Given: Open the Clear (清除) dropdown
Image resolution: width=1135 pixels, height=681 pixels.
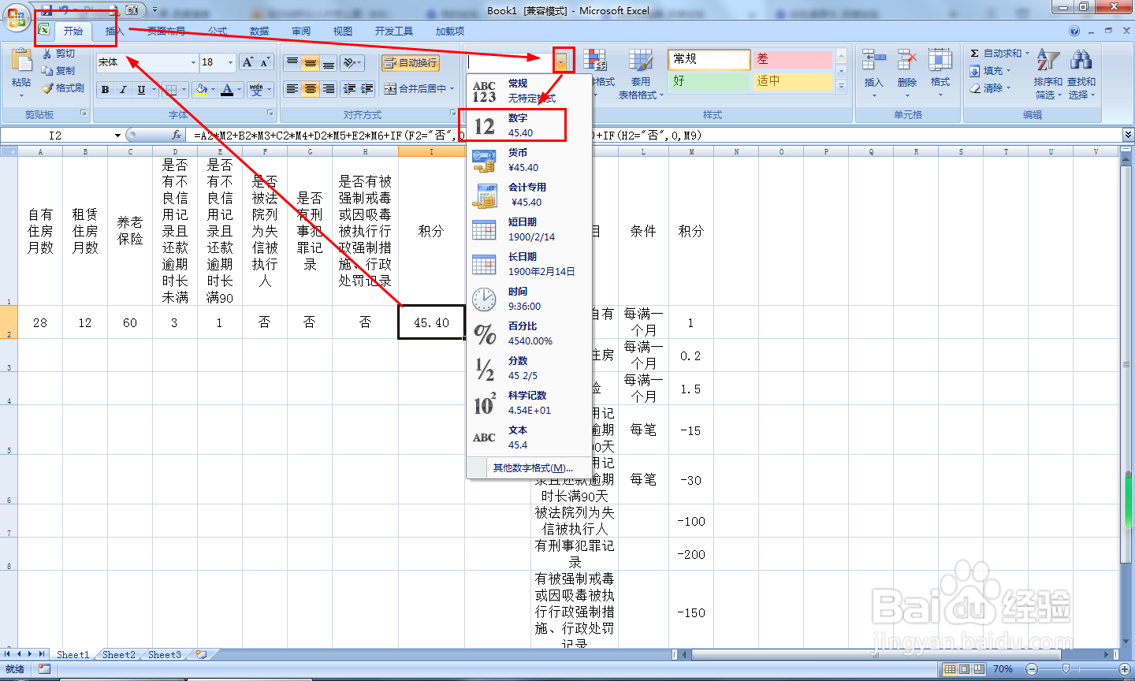Looking at the screenshot, I should [991, 88].
